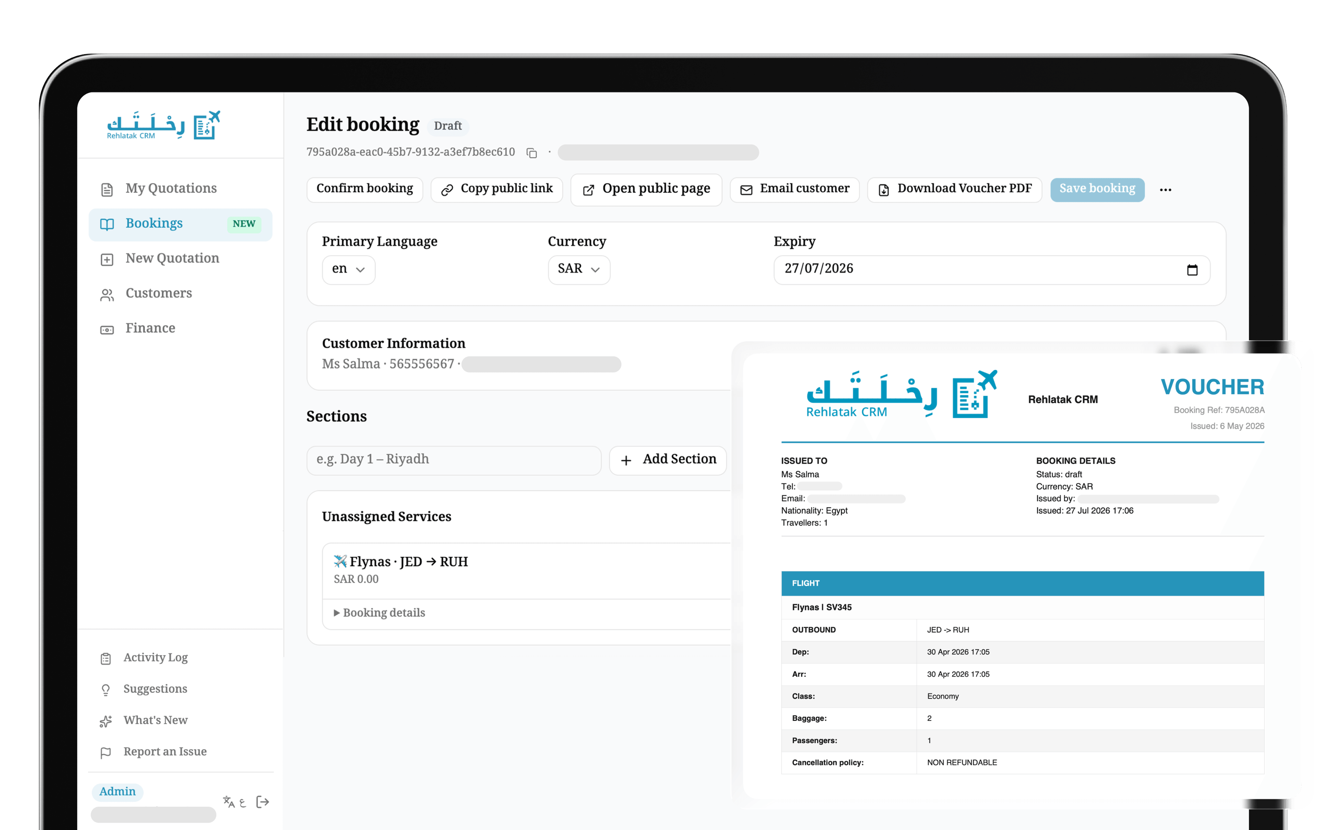Go to Bookings section
Image resolution: width=1328 pixels, height=830 pixels.
click(181, 224)
